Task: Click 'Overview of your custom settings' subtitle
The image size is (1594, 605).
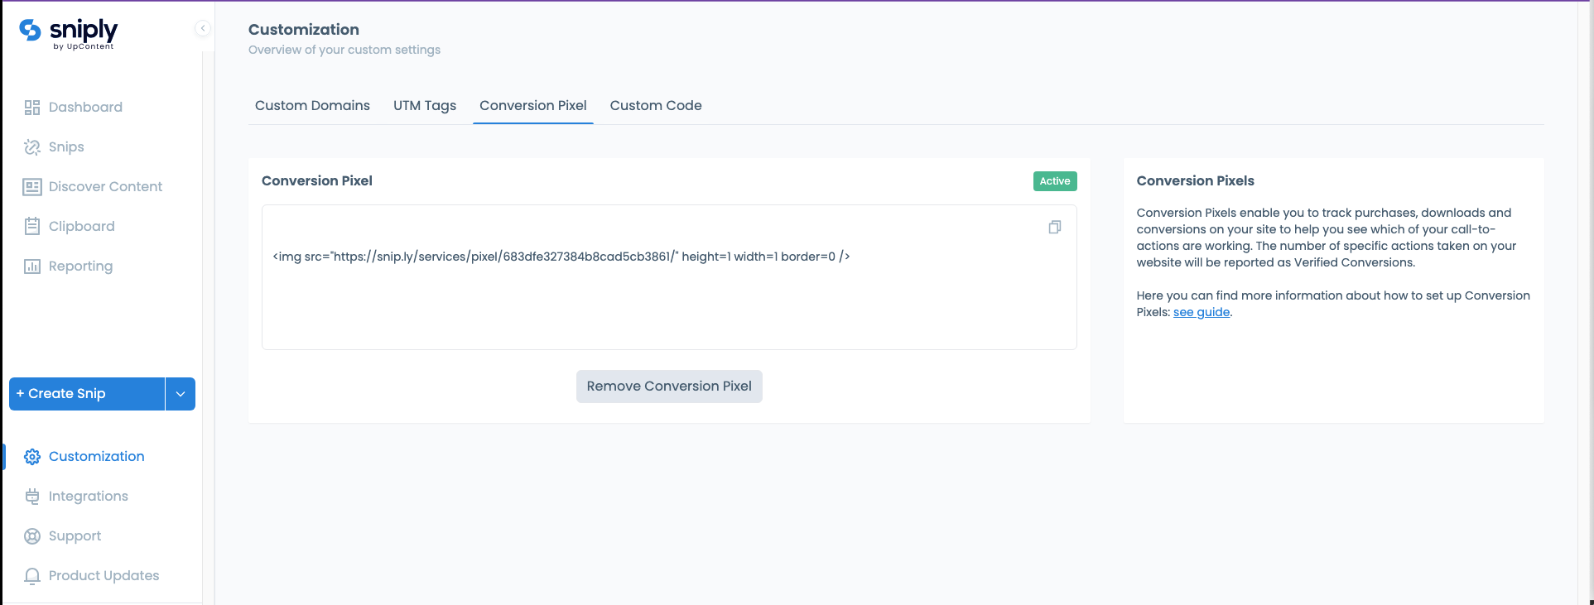Action: 344,50
